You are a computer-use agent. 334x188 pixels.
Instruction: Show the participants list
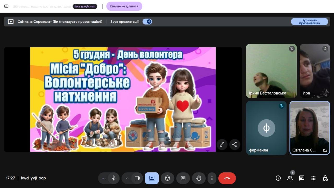pyautogui.click(x=290, y=178)
